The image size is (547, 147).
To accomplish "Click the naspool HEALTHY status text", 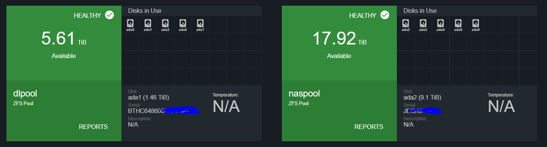I will click(x=363, y=15).
